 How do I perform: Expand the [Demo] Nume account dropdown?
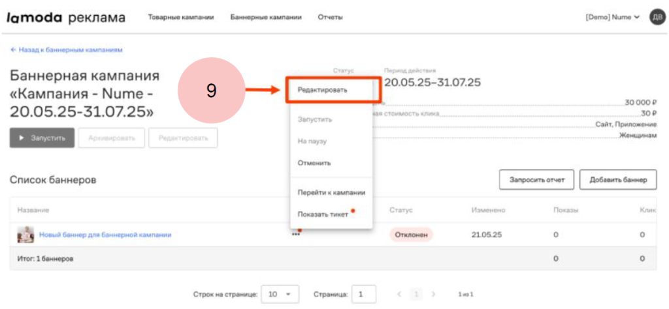tap(613, 18)
